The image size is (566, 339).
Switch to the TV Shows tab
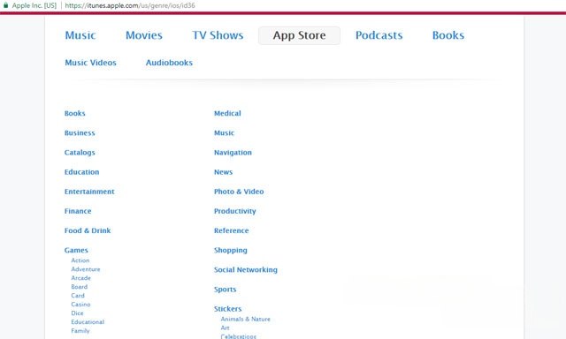[218, 35]
